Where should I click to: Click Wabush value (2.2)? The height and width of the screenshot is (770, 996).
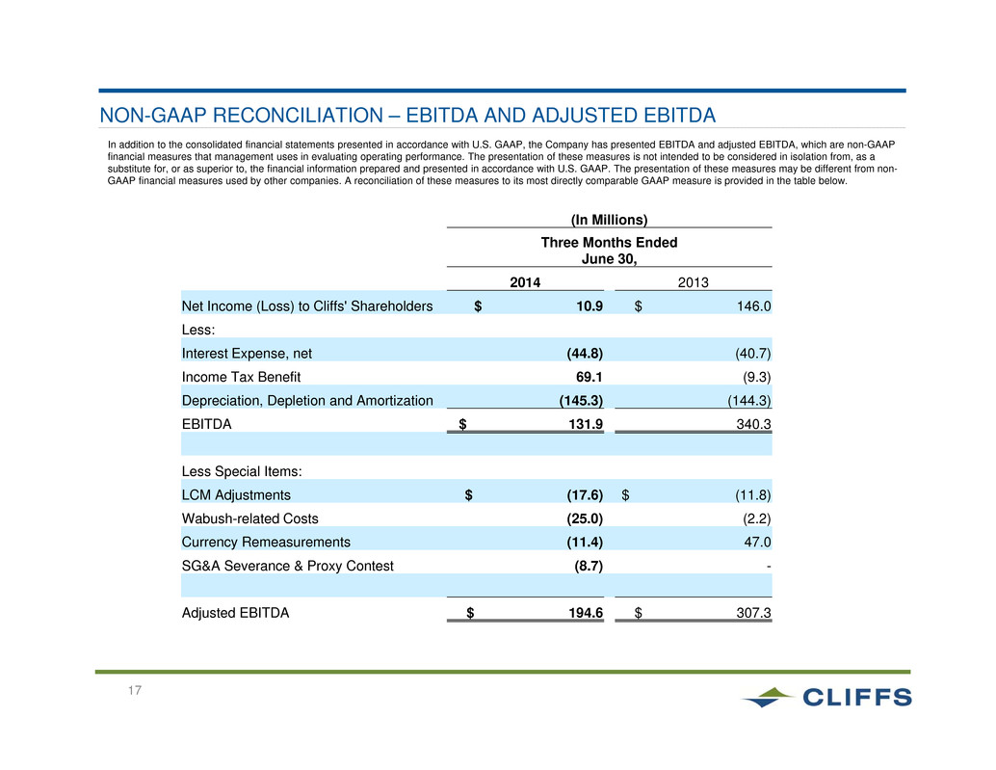(756, 518)
